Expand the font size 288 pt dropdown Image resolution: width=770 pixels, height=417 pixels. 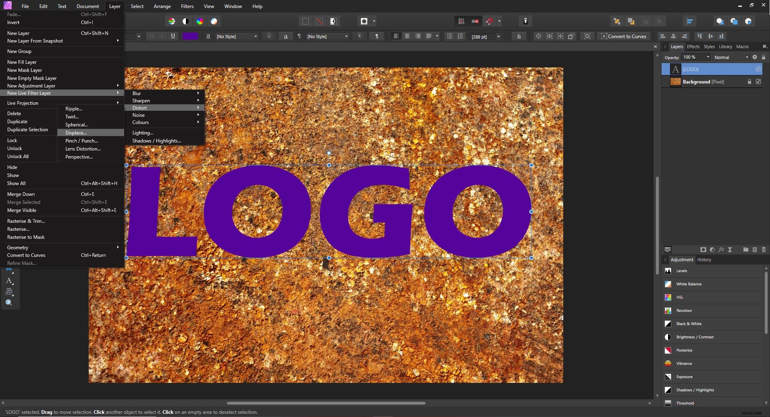[498, 37]
